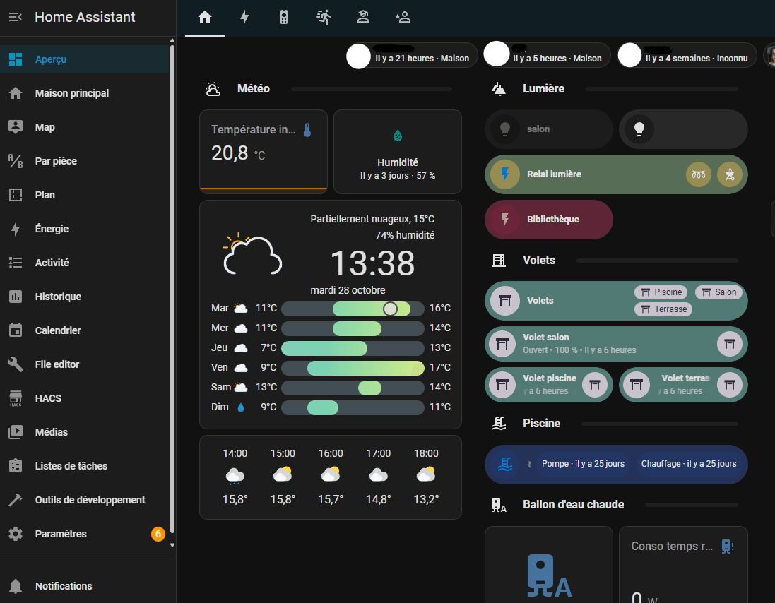Toggle the salon light
775x603 pixels.
pos(504,129)
